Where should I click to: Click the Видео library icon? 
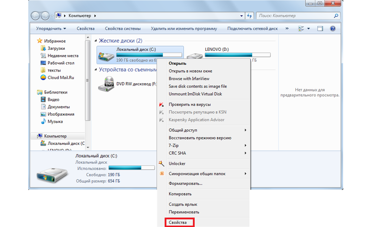click(x=43, y=100)
